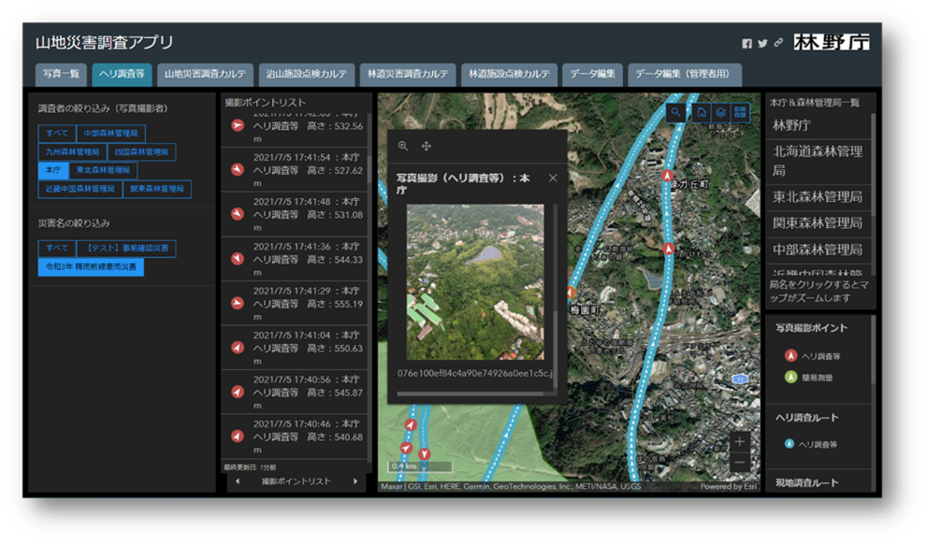Click the aerial photo thumbnail in popup
928x544 pixels.
tap(475, 282)
